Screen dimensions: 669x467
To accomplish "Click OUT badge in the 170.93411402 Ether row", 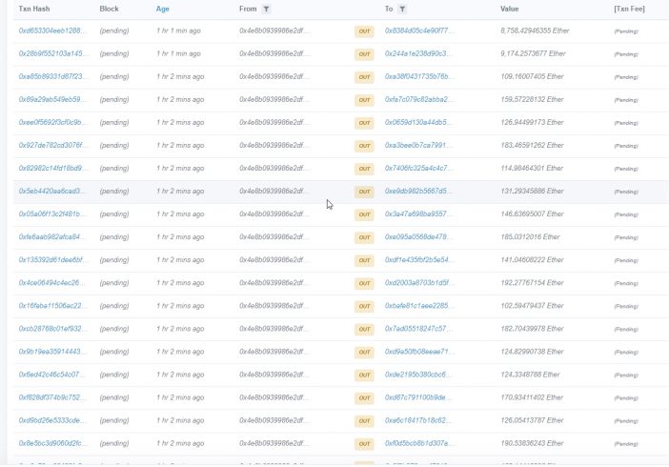I will pos(364,398).
